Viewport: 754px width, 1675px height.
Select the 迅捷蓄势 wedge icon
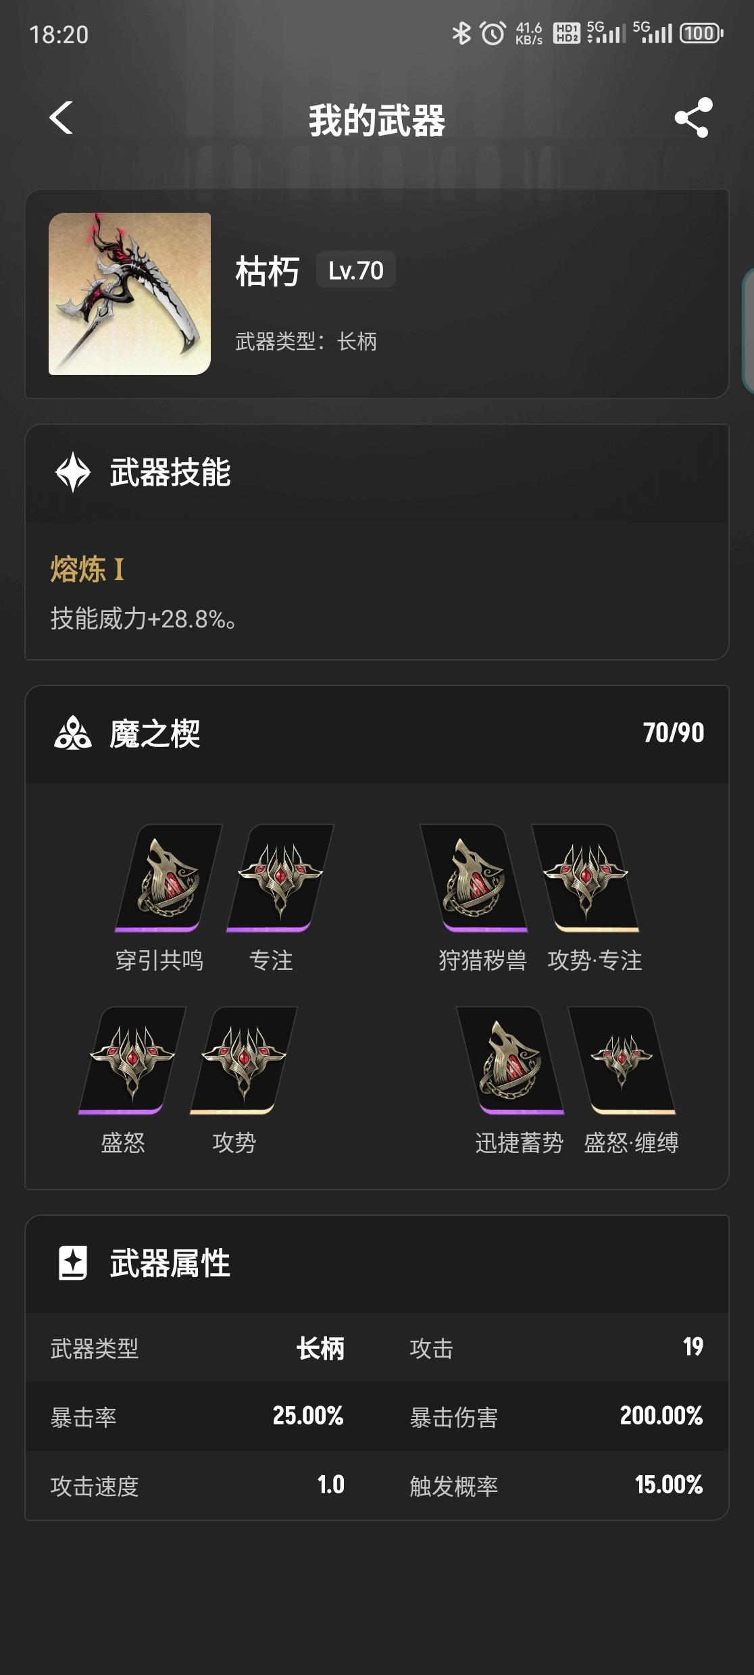click(x=510, y=1060)
